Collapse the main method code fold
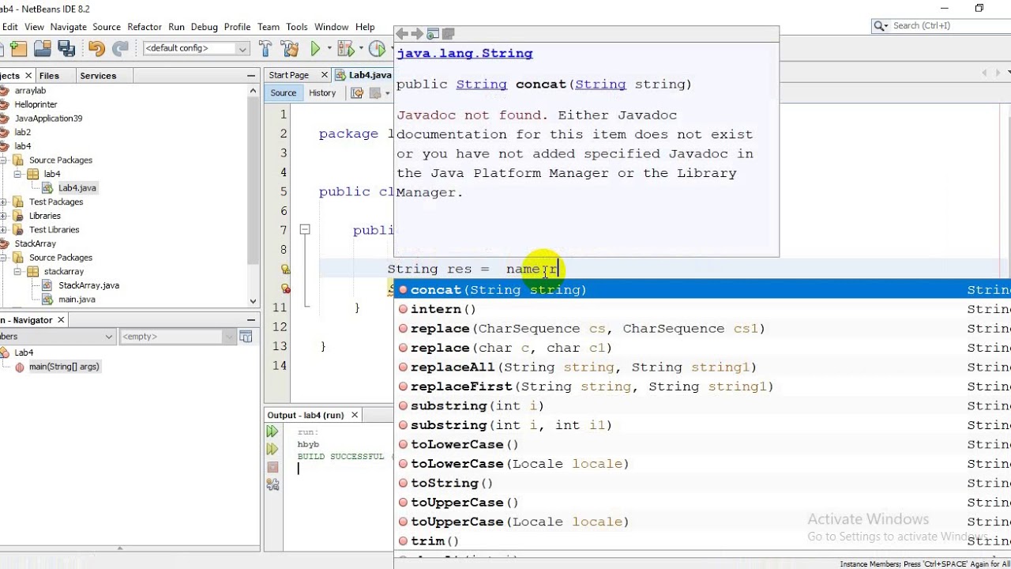This screenshot has height=569, width=1011. click(x=304, y=230)
